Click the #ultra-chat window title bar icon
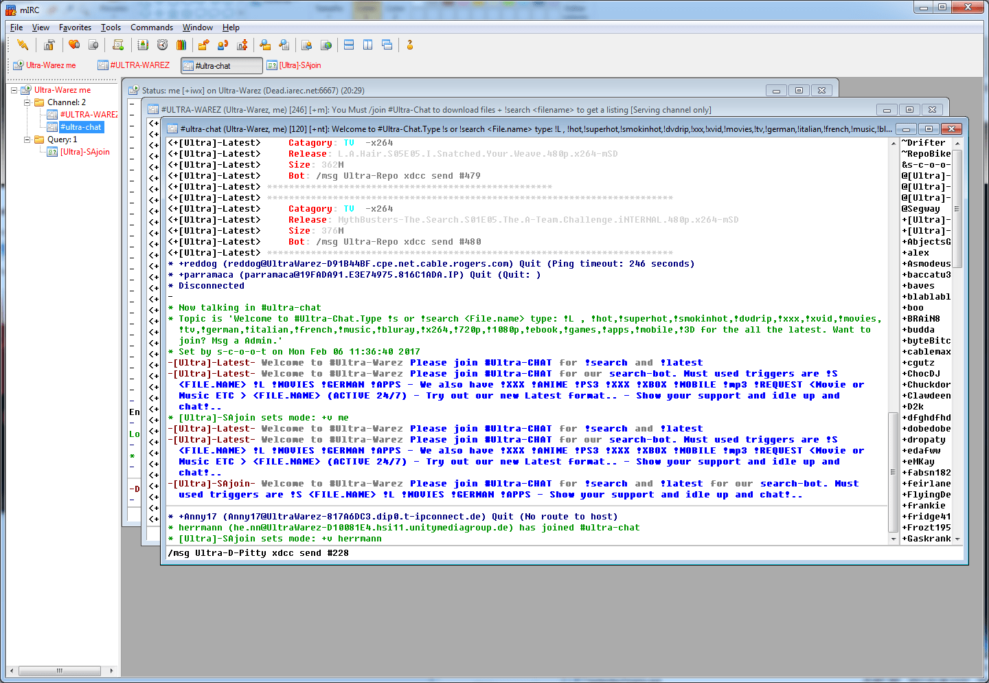This screenshot has width=989, height=683. 172,128
